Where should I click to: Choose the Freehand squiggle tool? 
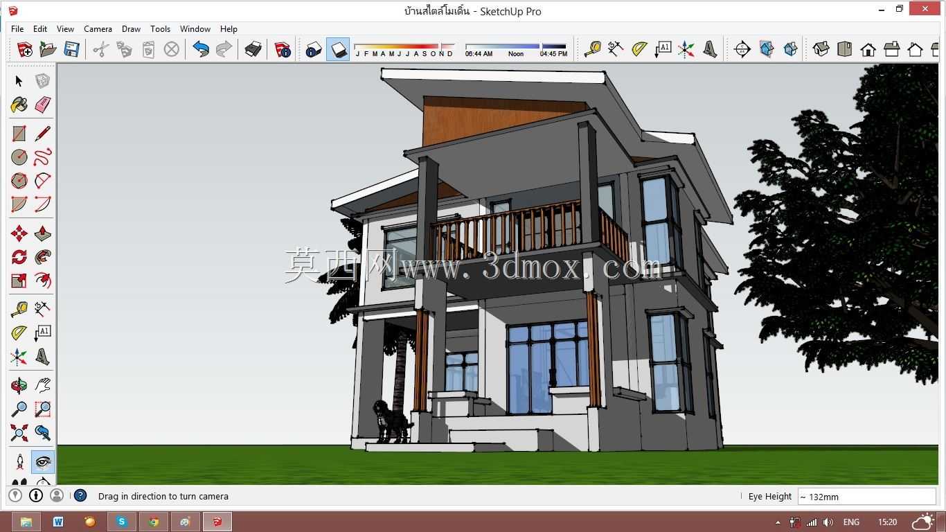click(43, 157)
